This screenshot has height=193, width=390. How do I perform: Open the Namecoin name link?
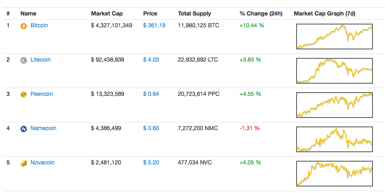[44, 129]
